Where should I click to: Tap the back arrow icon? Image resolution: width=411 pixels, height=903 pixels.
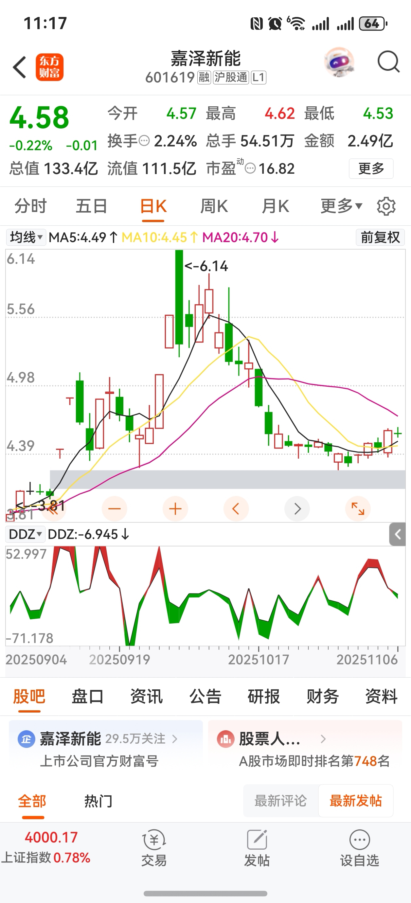[19, 67]
